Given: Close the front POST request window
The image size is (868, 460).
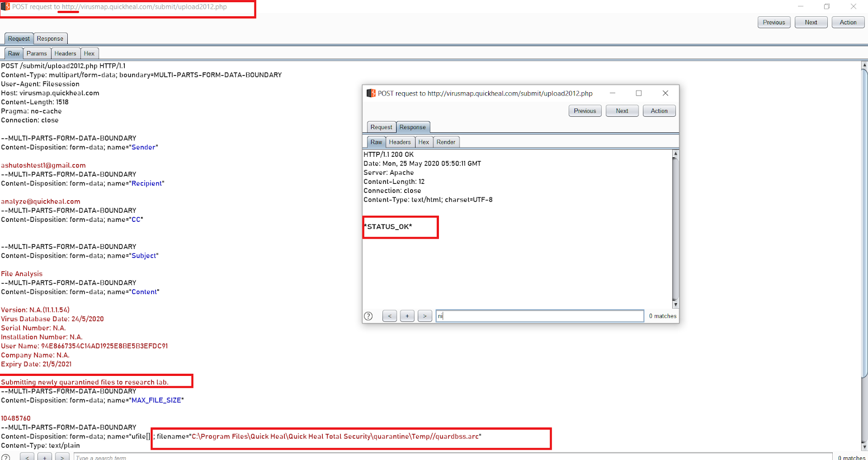Looking at the screenshot, I should [x=666, y=93].
